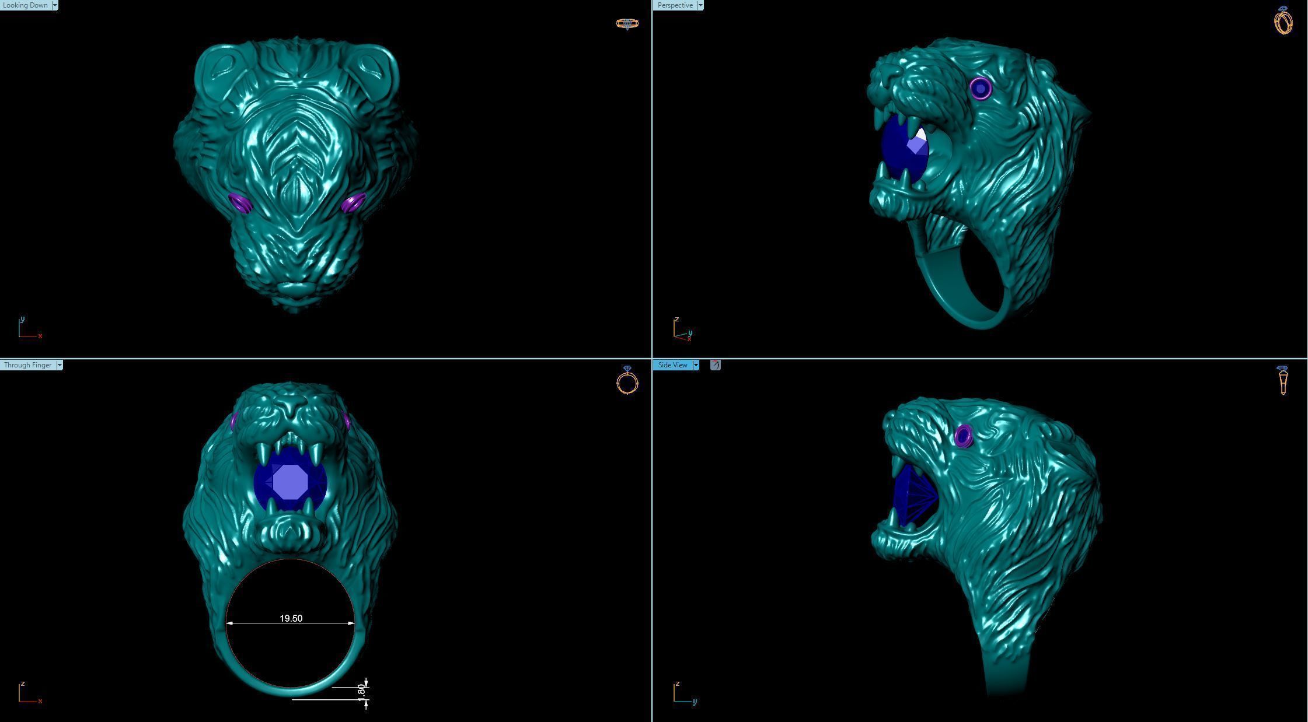
Task: Click the small gray icon beside Side View label
Action: (x=716, y=365)
